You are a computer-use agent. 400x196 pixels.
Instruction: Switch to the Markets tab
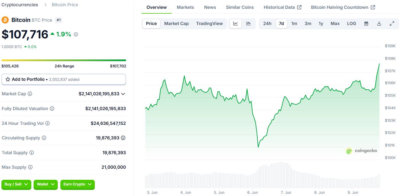click(185, 7)
